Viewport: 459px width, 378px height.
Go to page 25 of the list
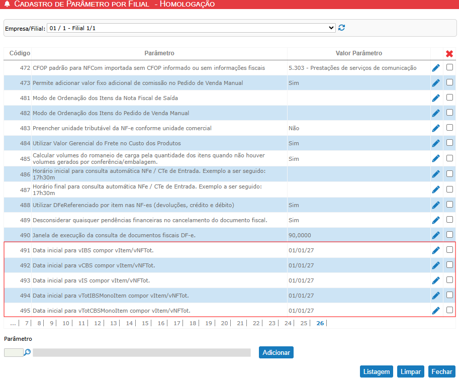(x=304, y=323)
